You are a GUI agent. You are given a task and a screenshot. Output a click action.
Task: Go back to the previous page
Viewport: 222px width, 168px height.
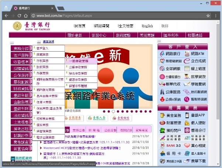[6, 15]
